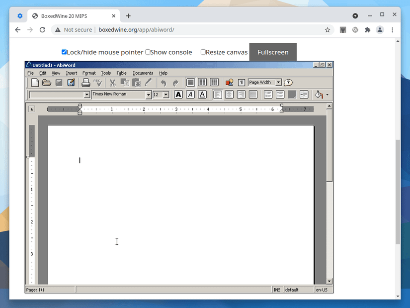Open the paragraph style dropdown
This screenshot has width=410, height=308.
pyautogui.click(x=87, y=95)
